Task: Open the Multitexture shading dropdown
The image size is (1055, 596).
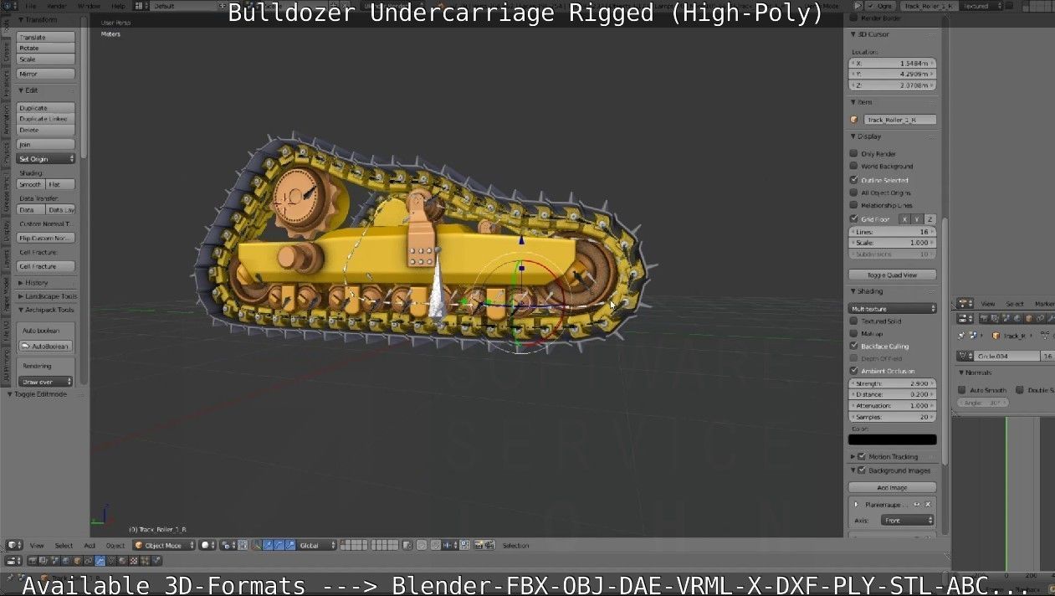Action: point(892,309)
